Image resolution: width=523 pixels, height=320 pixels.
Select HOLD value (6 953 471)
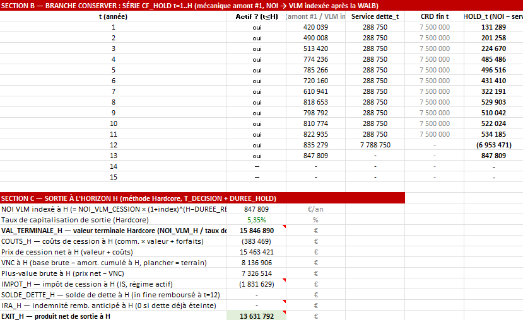pos(493,145)
